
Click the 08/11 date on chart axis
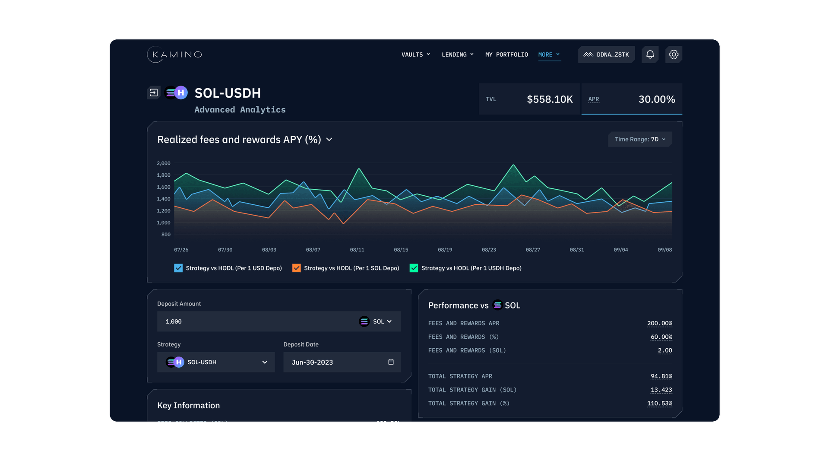click(357, 250)
